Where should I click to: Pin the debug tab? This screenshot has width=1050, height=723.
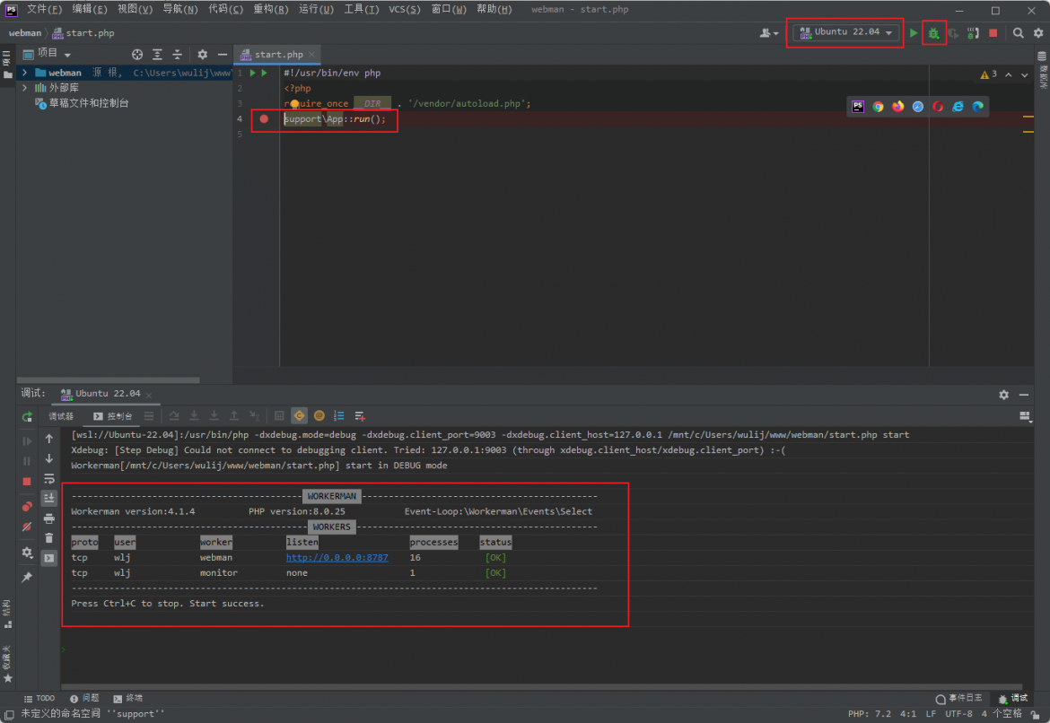(27, 577)
